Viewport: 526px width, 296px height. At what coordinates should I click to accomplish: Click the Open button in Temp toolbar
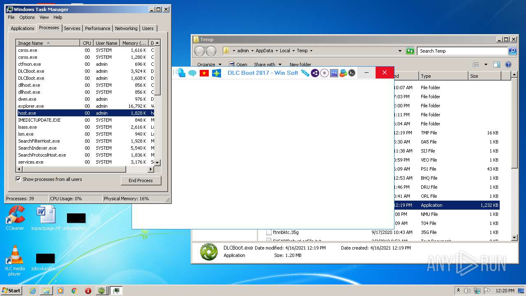(238, 65)
